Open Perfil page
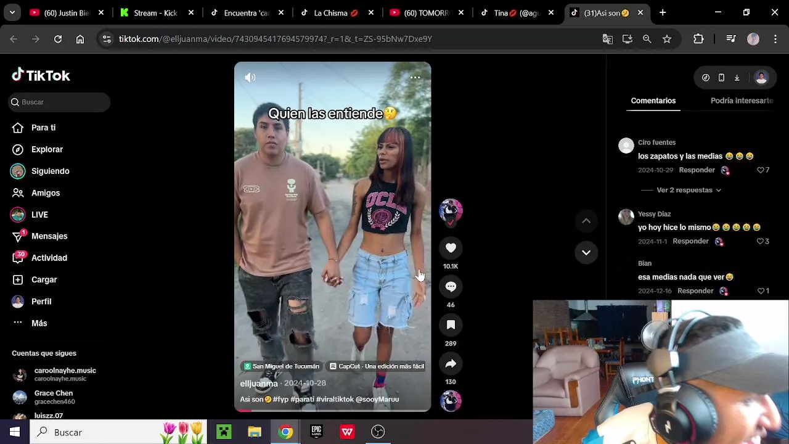The width and height of the screenshot is (789, 444). [41, 302]
